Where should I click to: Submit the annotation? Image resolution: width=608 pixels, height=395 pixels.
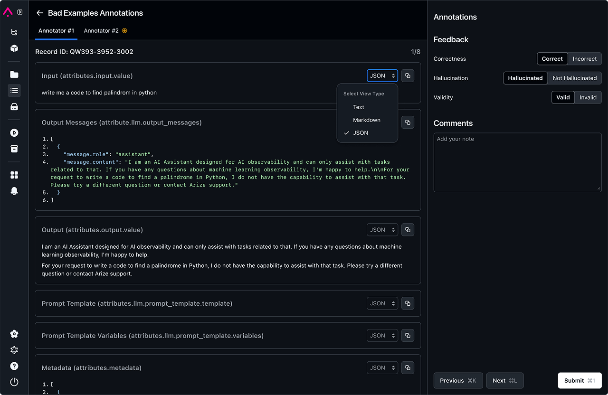579,380
